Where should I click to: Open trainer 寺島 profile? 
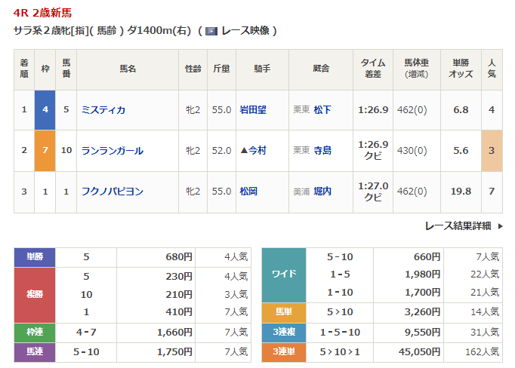tap(322, 151)
